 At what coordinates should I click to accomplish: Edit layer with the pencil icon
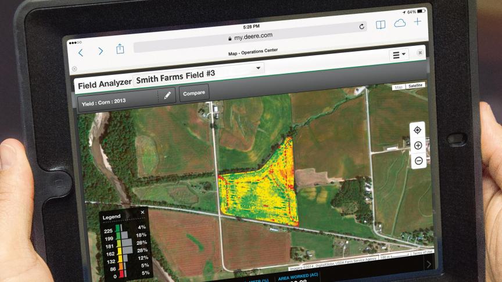pyautogui.click(x=167, y=95)
